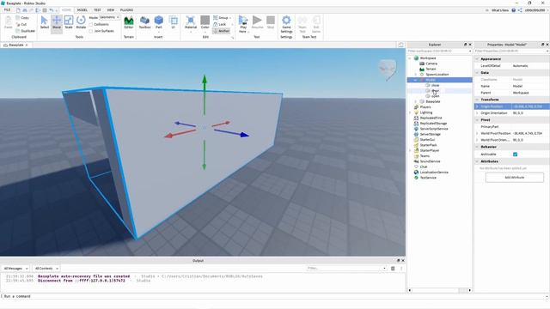Image resolution: width=550 pixels, height=309 pixels.
Task: Clear the Output panel with trash icon
Action: pos(393,269)
